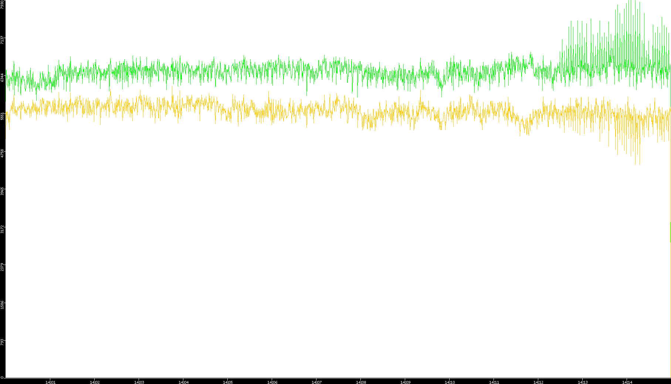The image size is (671, 384).
Task: Select the 7137 y-axis label
Action: (x=2, y=40)
